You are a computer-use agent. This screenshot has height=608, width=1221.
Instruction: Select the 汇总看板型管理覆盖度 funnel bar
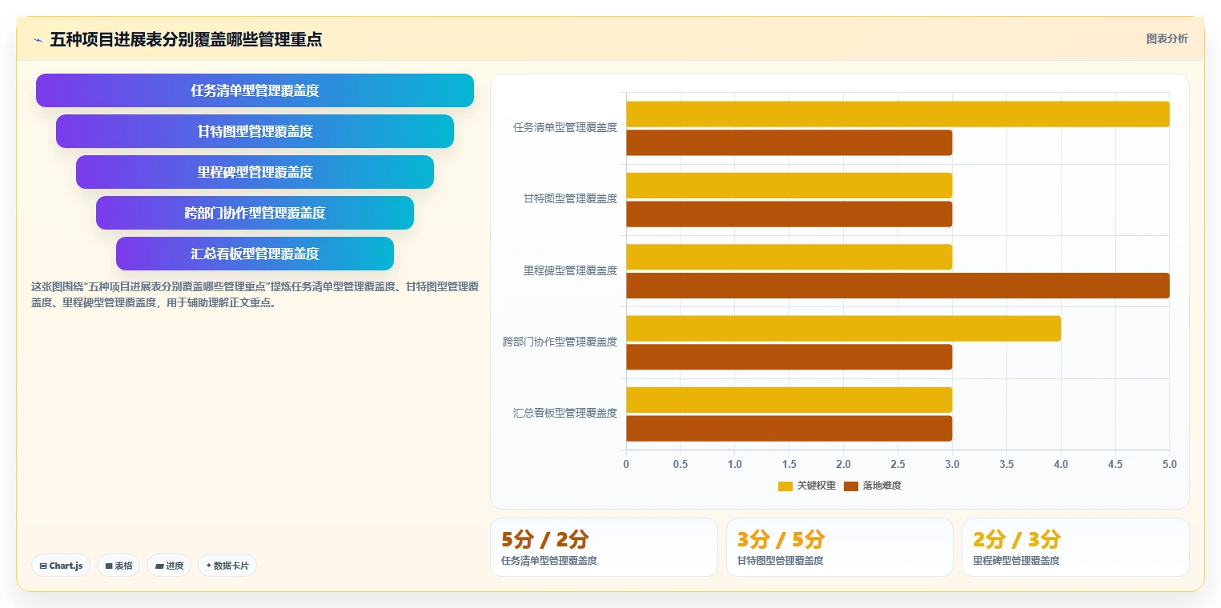[x=255, y=254]
